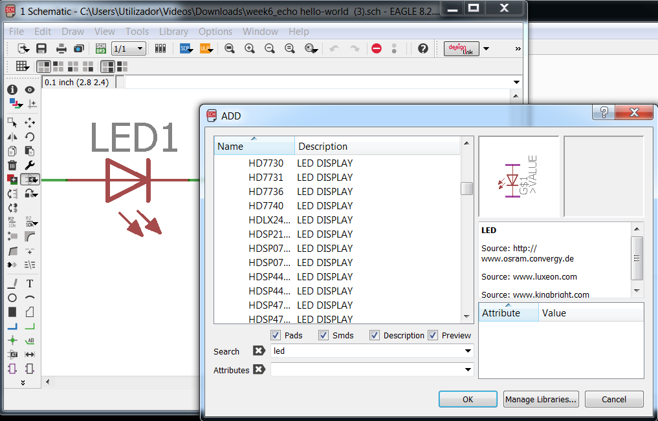658x421 pixels.
Task: Click the red Stop command icon
Action: (x=377, y=48)
